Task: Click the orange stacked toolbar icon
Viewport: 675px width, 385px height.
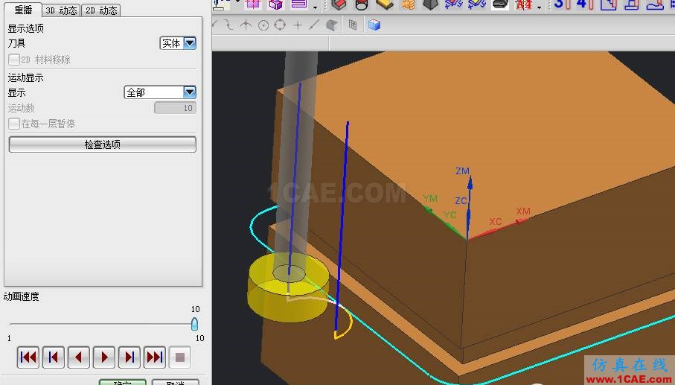Action: [x=408, y=4]
